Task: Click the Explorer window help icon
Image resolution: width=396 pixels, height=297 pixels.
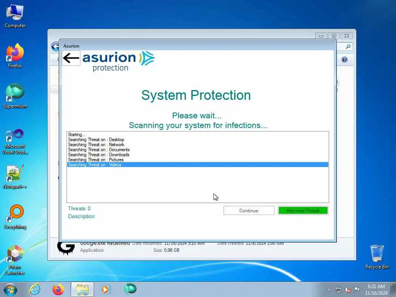Action: click(345, 60)
